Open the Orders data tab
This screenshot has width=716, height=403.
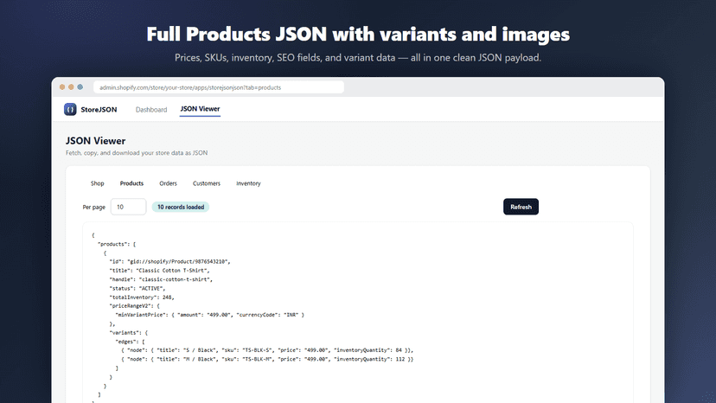coord(168,183)
